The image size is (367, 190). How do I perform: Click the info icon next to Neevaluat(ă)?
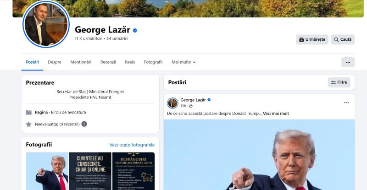[84, 124]
